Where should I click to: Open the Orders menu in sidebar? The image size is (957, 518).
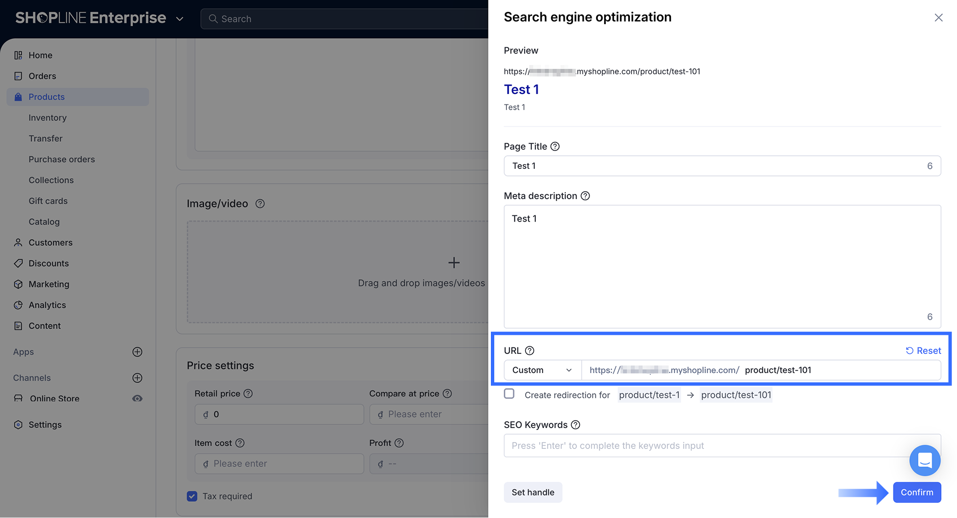(x=42, y=76)
